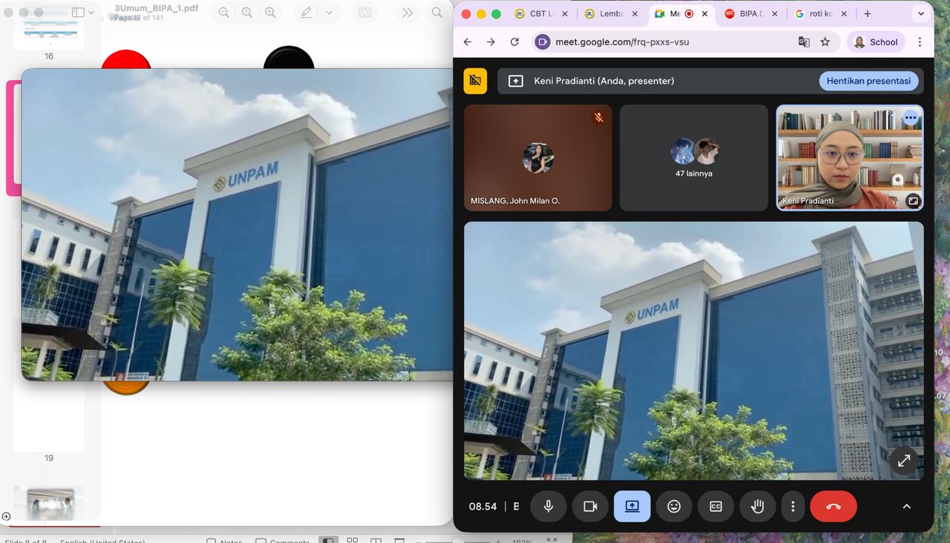Click the form filling icon in Preview
This screenshot has width=950, height=543.
[364, 13]
